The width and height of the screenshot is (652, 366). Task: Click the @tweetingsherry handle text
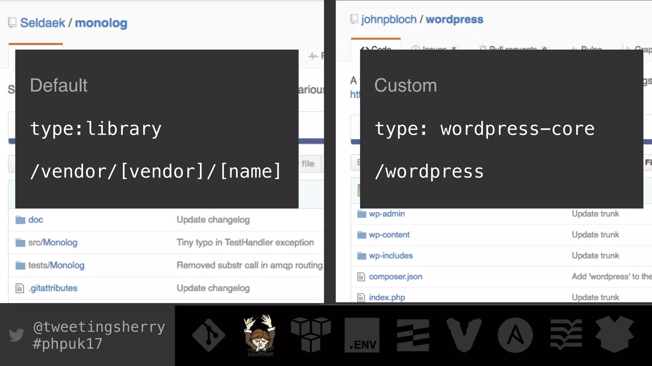99,327
